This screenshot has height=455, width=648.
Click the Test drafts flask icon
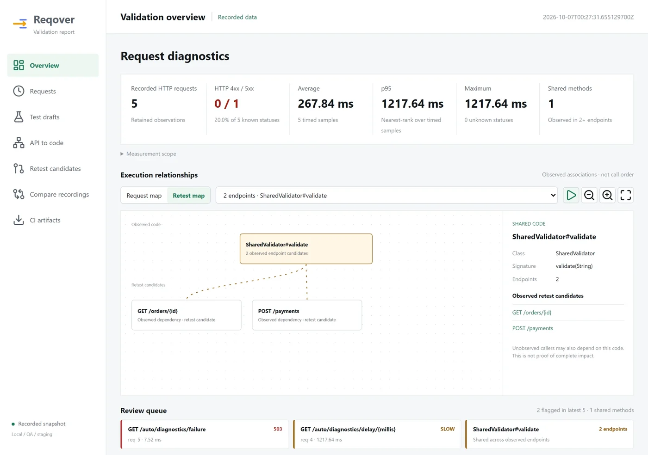(19, 117)
